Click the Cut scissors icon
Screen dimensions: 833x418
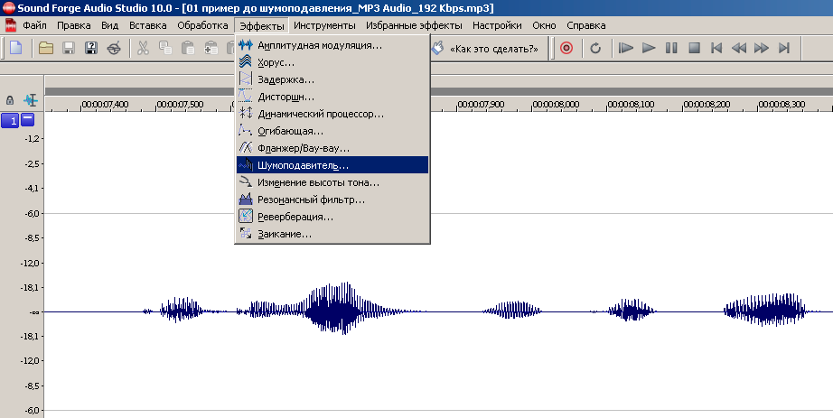143,48
